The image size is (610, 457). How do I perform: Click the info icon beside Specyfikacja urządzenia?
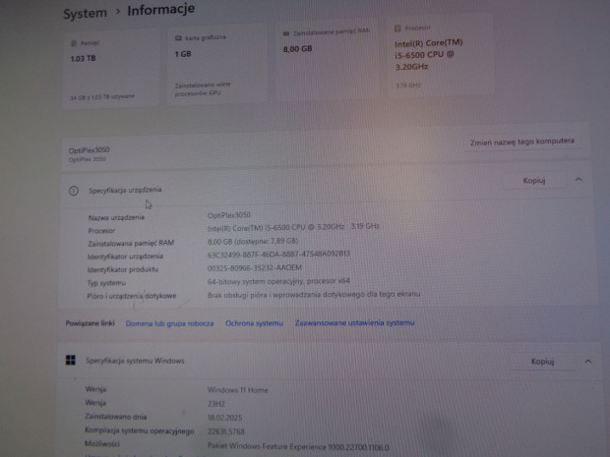74,191
